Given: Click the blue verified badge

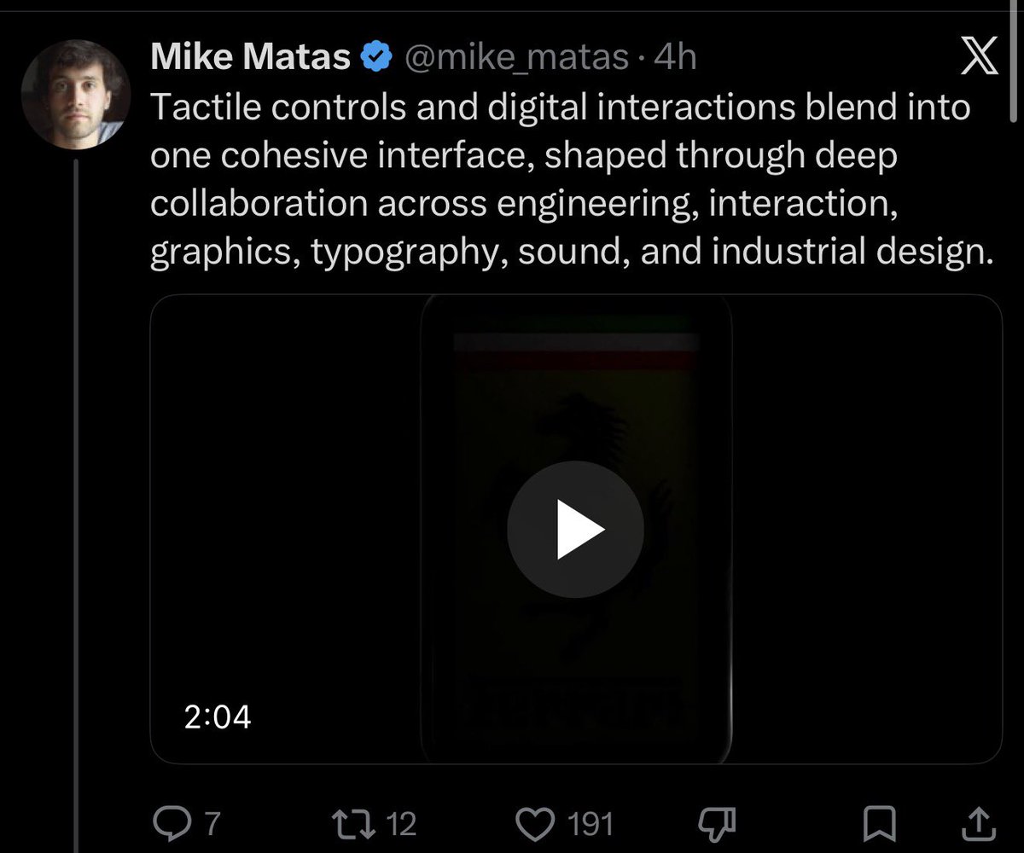Looking at the screenshot, I should [376, 58].
